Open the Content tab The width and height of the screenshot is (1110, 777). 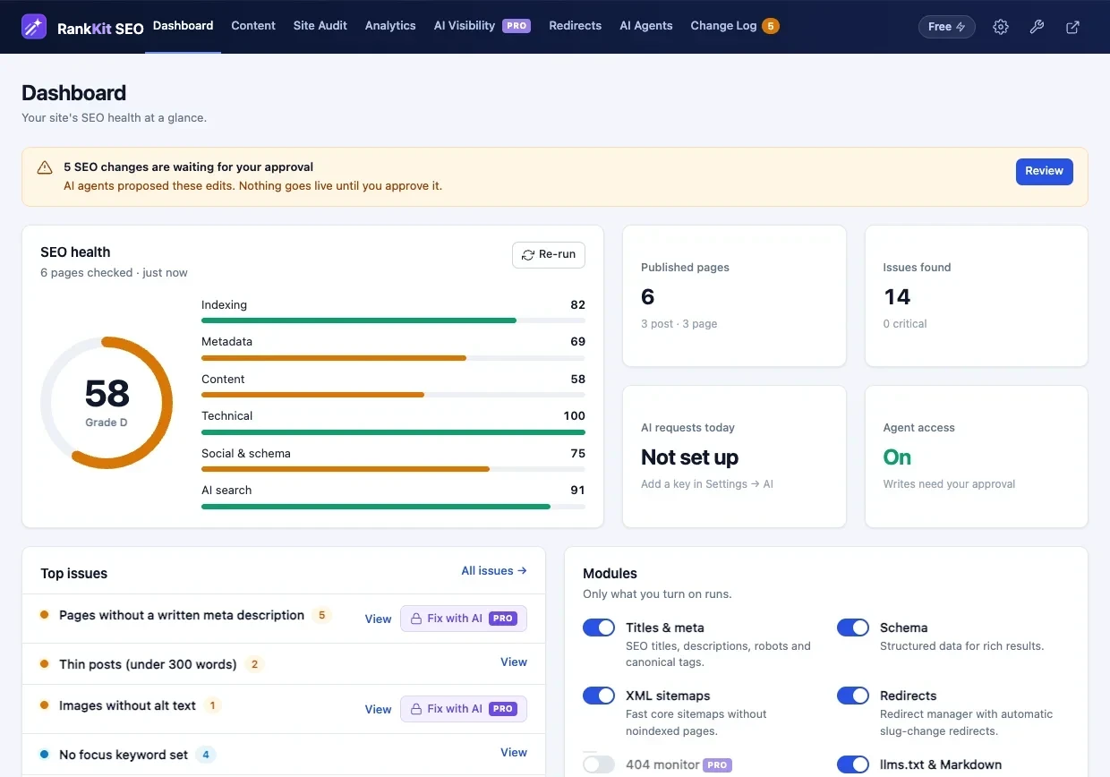(x=253, y=26)
